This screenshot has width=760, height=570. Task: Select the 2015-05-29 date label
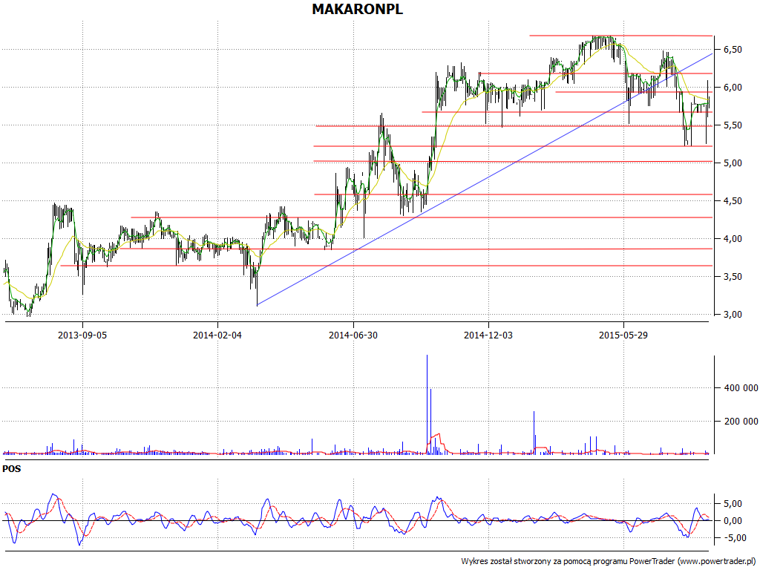tap(623, 335)
